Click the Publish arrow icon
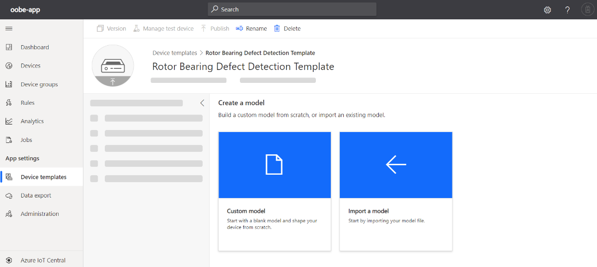Viewport: 597px width, 267px height. click(204, 29)
